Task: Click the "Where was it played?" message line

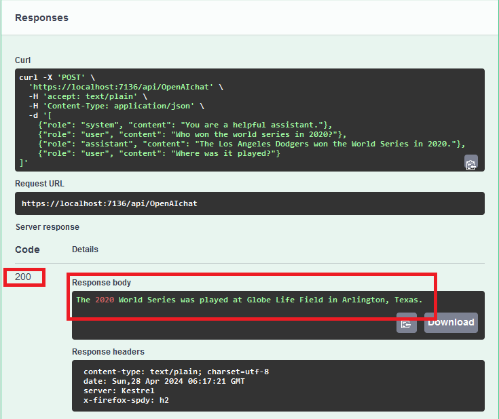Action: pos(159,153)
